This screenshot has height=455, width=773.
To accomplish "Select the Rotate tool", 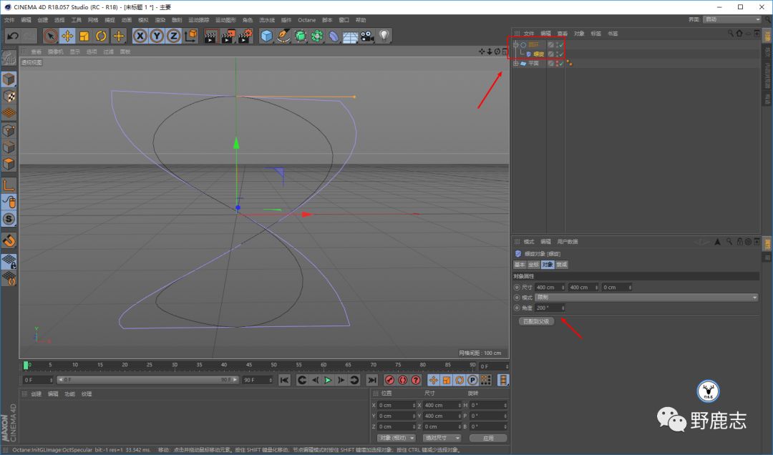I will coord(101,36).
